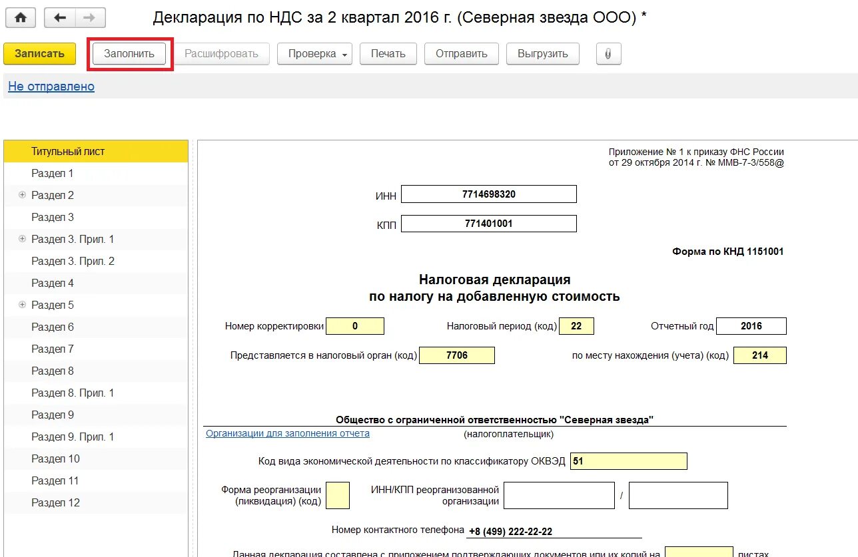This screenshot has height=557, width=858.
Task: Expand Раздел 2 tree node
Action: (x=22, y=195)
